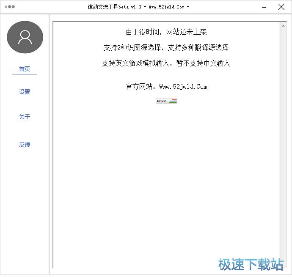Go to the 关于 section
Screen dimensions: 292x277
25,117
